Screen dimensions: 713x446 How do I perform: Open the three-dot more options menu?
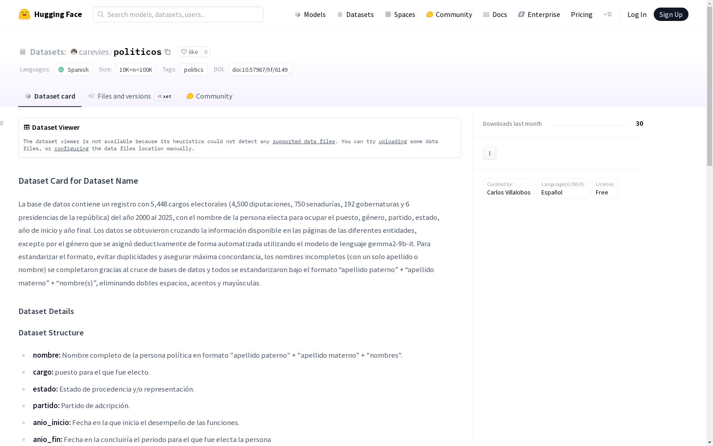[x=490, y=153]
